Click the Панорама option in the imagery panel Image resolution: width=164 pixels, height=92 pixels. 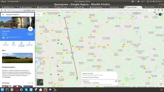click(96, 83)
